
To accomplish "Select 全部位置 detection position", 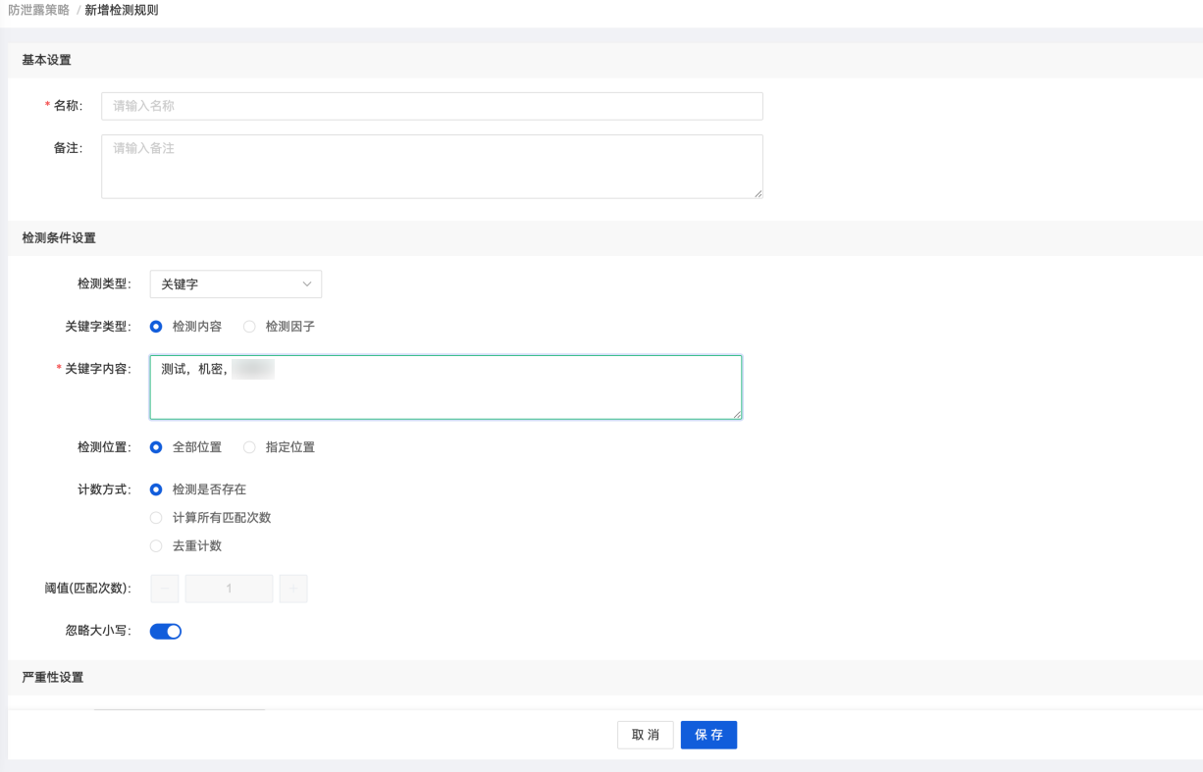I will (x=156, y=447).
